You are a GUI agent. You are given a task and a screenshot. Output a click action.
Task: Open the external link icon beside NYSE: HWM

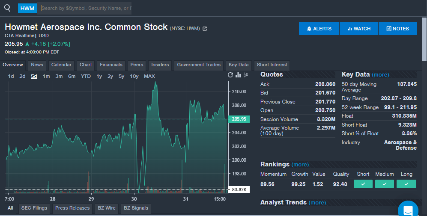pos(205,29)
